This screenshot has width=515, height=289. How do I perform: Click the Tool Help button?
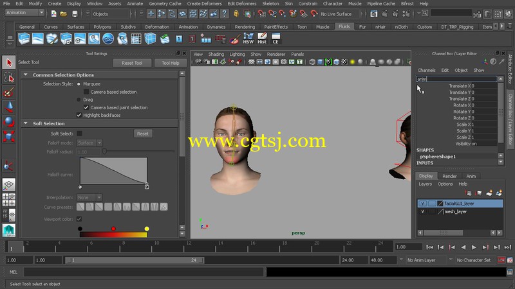170,63
